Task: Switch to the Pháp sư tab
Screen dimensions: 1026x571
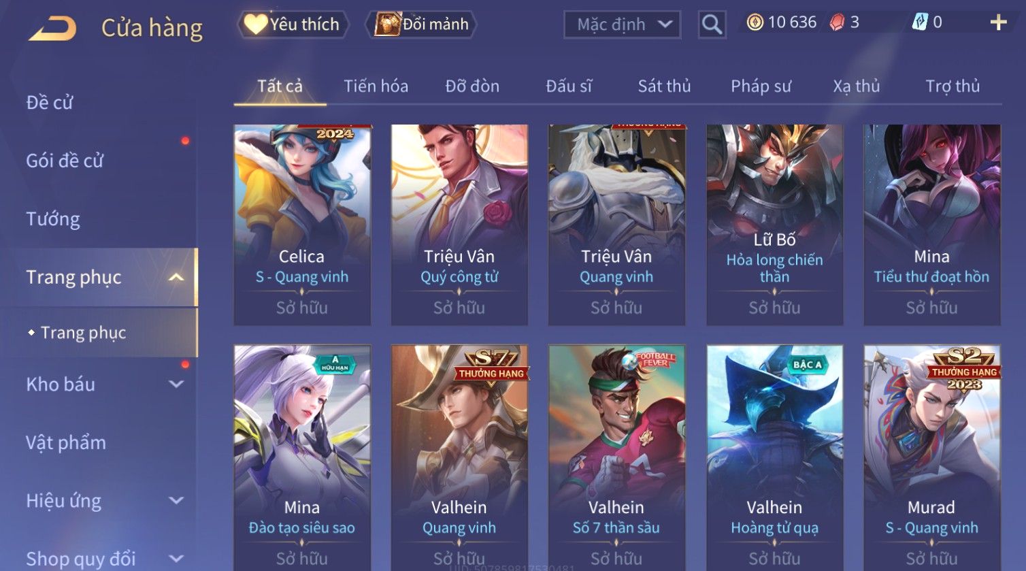Action: 761,86
